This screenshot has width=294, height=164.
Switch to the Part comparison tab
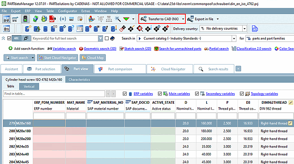(120, 69)
